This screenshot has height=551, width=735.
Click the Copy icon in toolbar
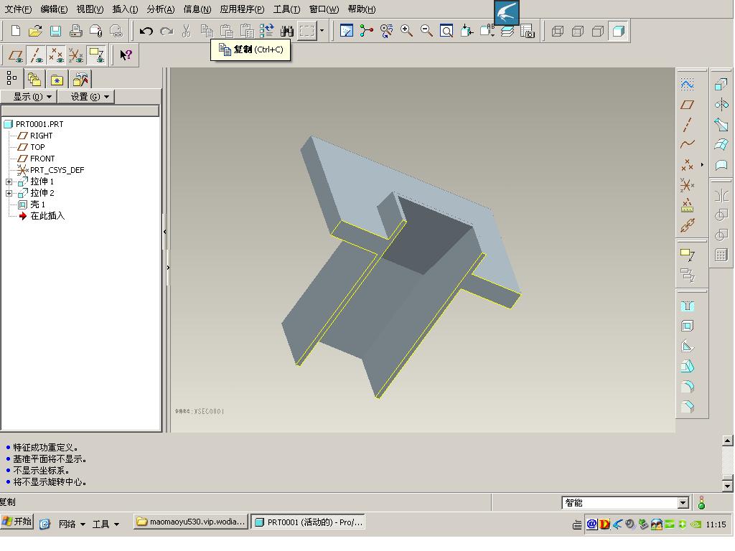coord(207,32)
